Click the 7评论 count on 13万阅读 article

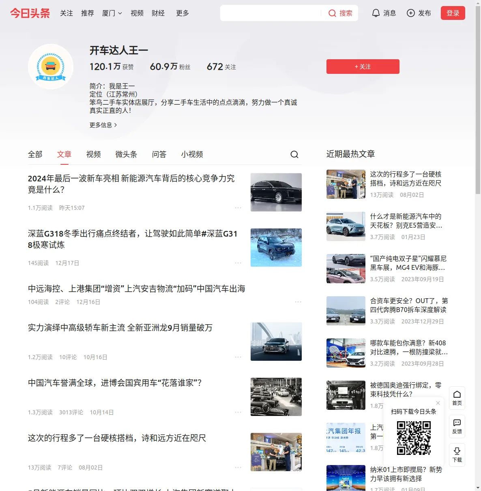click(65, 467)
